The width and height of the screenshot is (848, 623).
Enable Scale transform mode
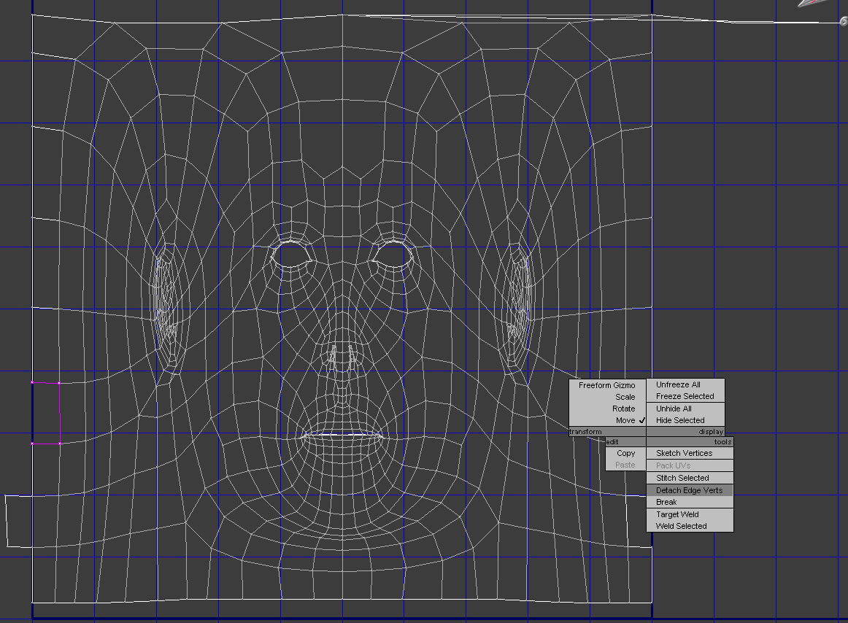pos(625,397)
